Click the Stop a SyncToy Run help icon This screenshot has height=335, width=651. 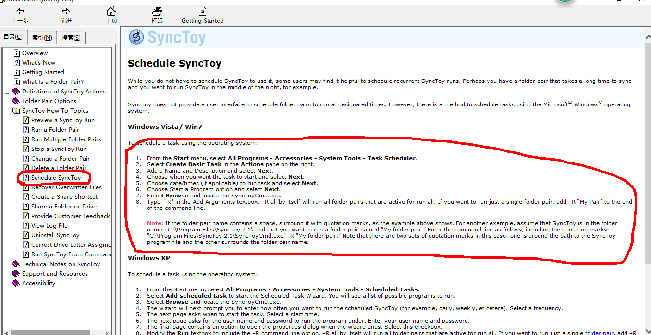coord(26,149)
